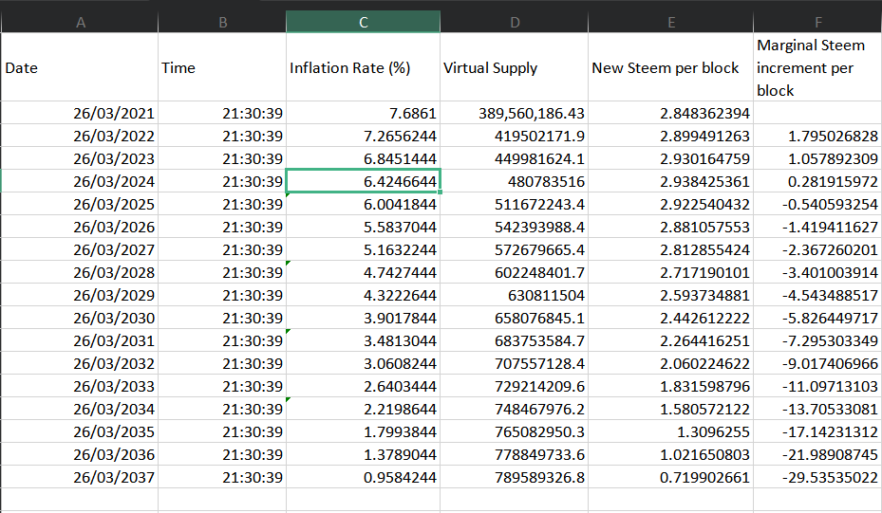Select inflation rate cell 2.2198644

(363, 409)
